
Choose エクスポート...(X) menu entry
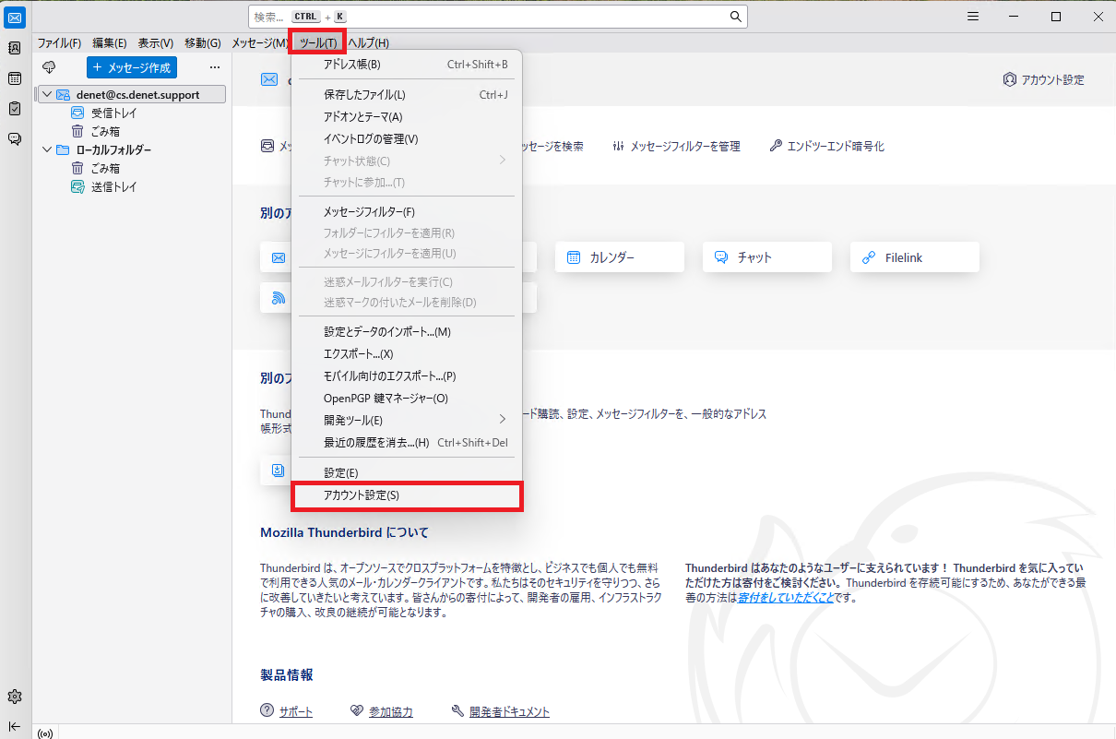[407, 354]
